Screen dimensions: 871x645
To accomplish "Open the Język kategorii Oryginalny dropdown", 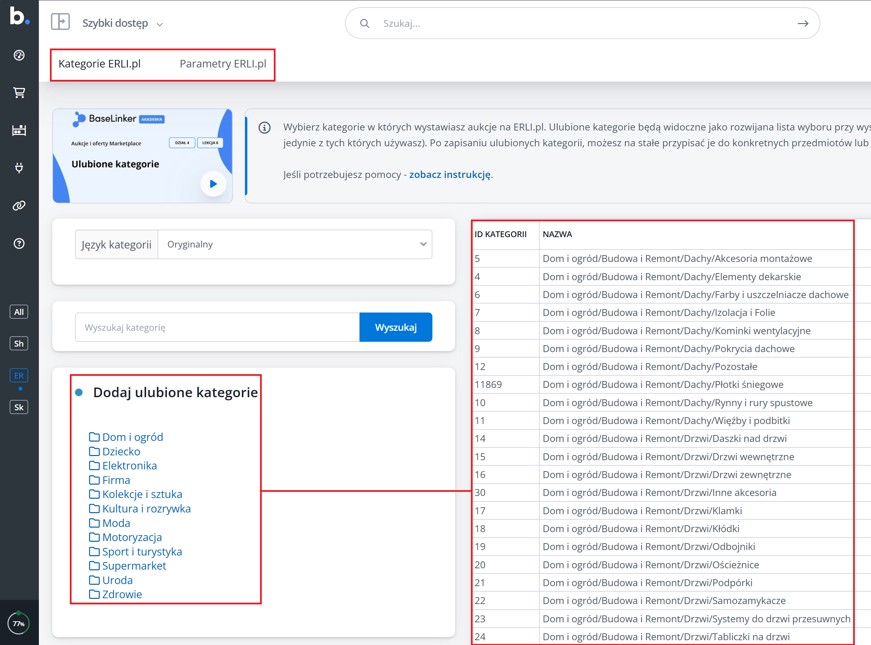I will coord(294,244).
